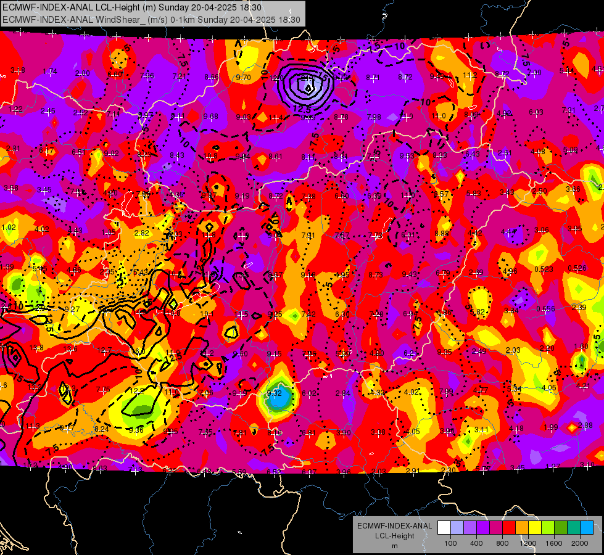
Task: Click the "12.7" grid value
Action: [104, 350]
